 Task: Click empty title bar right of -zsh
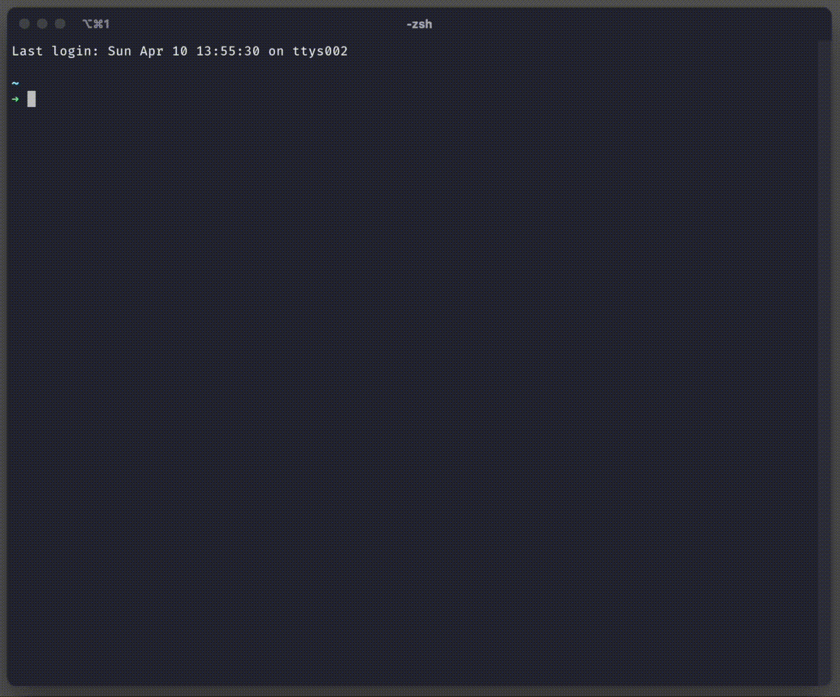(613, 24)
